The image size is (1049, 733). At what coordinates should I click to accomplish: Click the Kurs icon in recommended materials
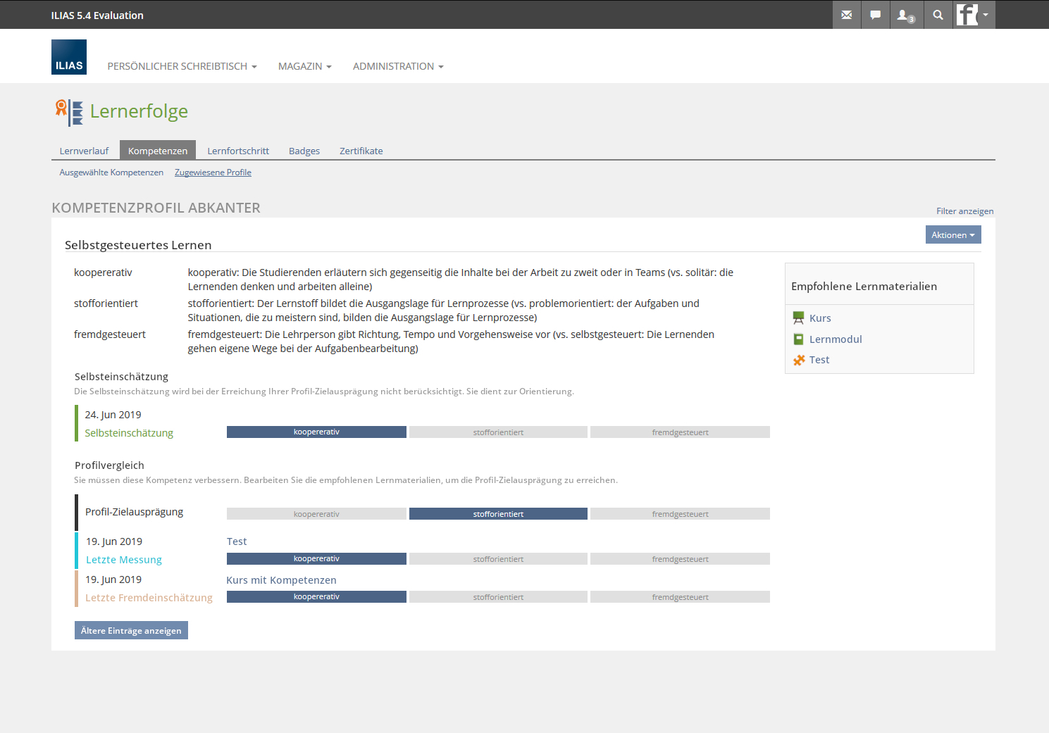coord(798,318)
